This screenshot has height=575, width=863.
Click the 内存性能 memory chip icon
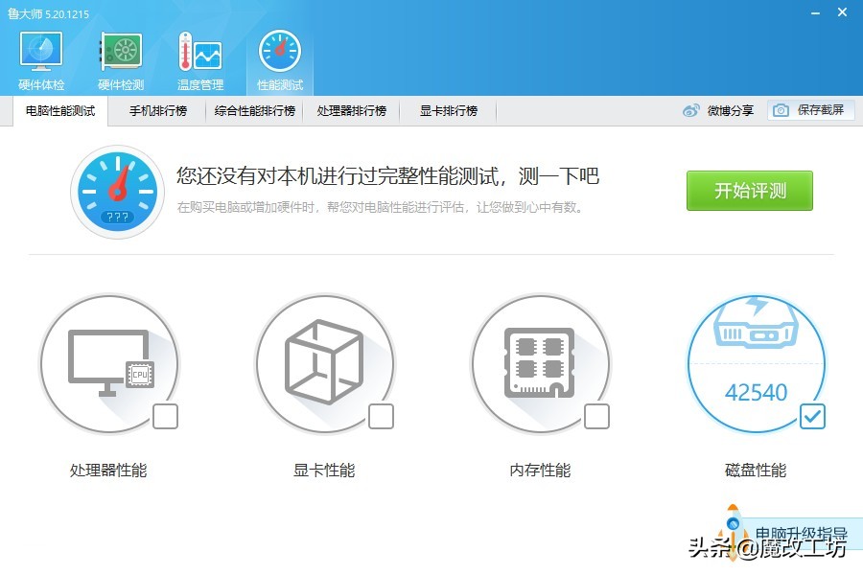click(539, 362)
